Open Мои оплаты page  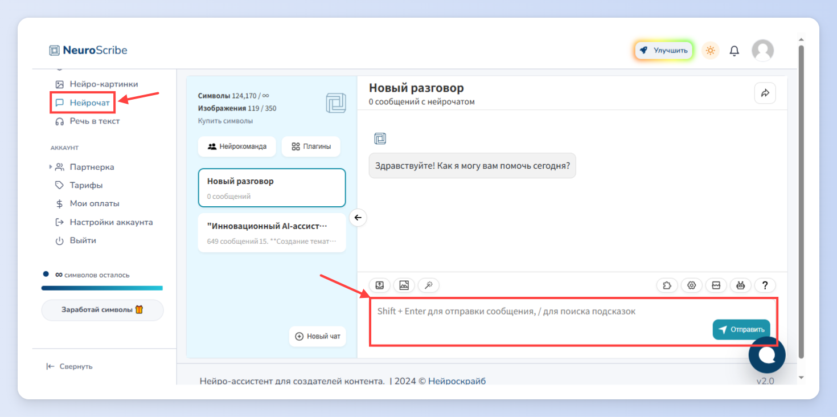[87, 203]
